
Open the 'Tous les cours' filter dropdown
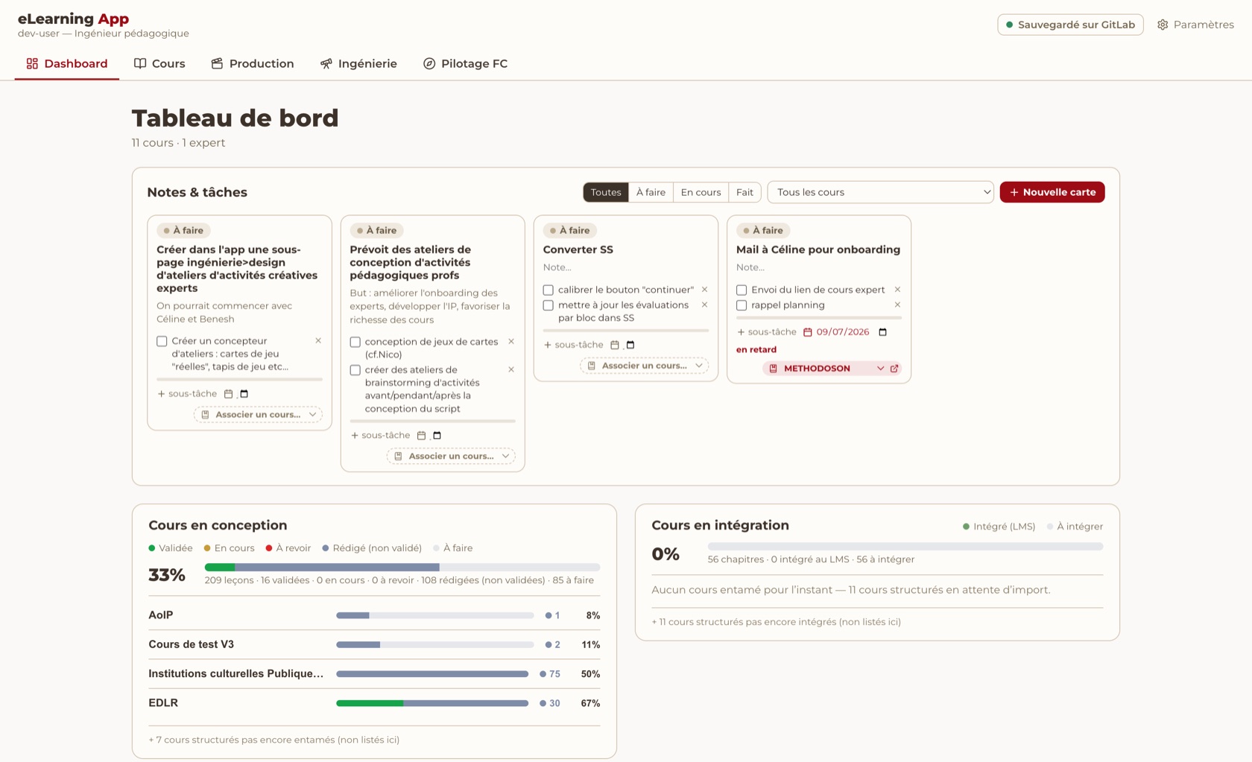[881, 192]
